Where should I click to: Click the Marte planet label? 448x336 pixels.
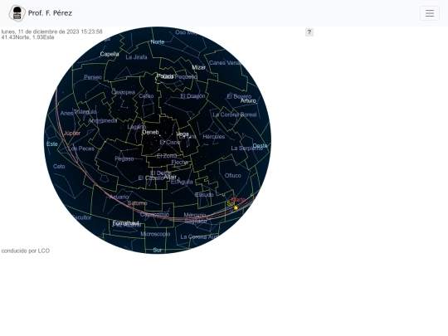238,199
